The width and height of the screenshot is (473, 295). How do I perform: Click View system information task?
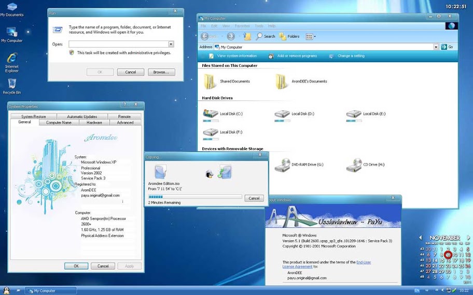click(233, 56)
